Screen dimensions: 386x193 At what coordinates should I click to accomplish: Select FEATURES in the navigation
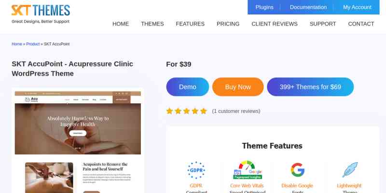[x=190, y=24]
